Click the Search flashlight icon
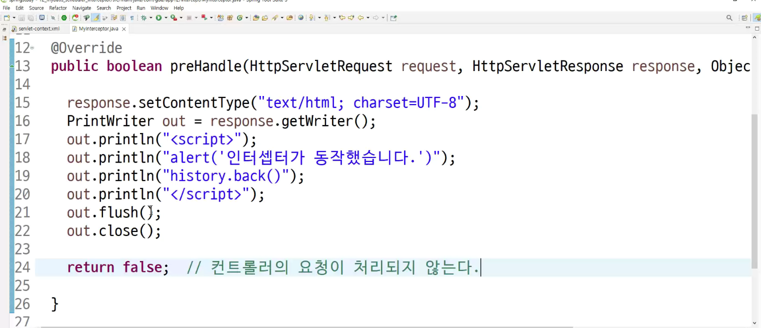 pos(274,17)
